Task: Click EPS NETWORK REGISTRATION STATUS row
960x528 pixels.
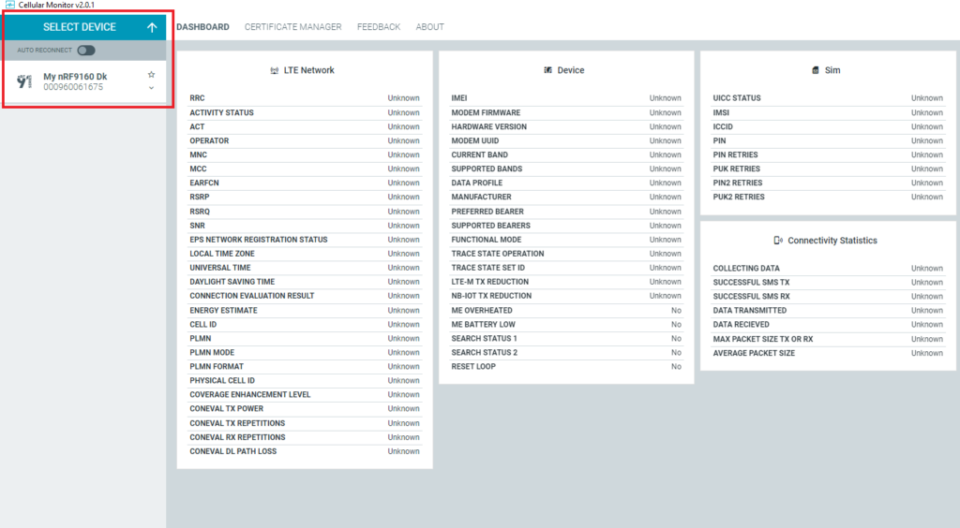Action: pyautogui.click(x=305, y=240)
